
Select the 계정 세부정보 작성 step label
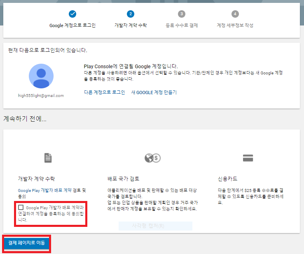click(x=235, y=25)
